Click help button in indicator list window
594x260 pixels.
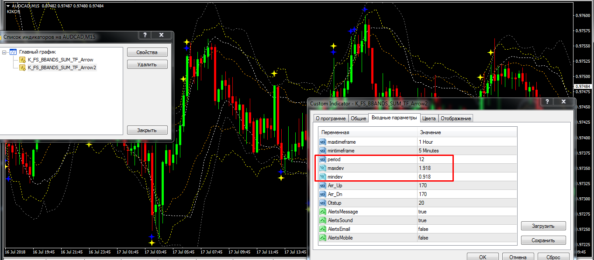click(145, 35)
